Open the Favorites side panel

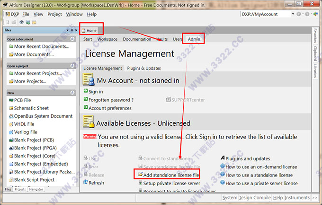point(315,36)
